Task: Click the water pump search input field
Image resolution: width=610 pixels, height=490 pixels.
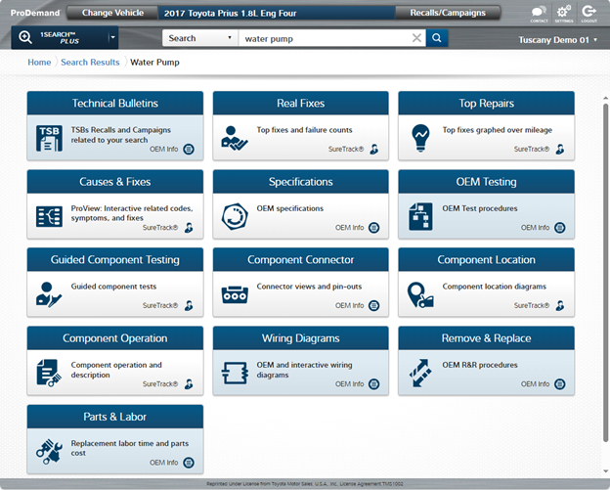Action: click(323, 38)
